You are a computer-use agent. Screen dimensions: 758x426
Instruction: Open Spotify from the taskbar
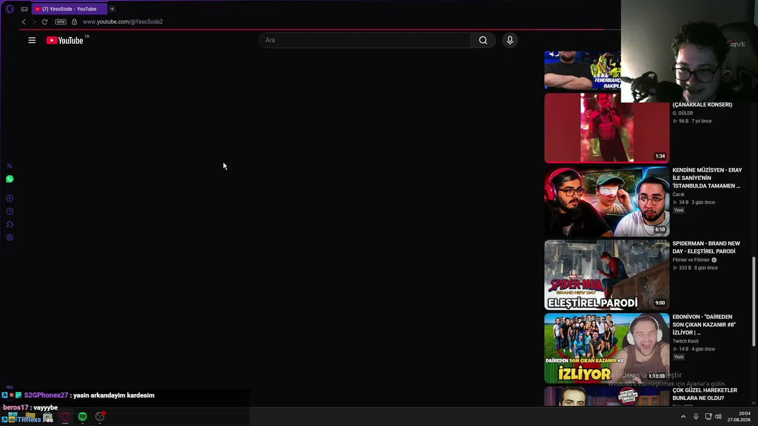coord(82,417)
